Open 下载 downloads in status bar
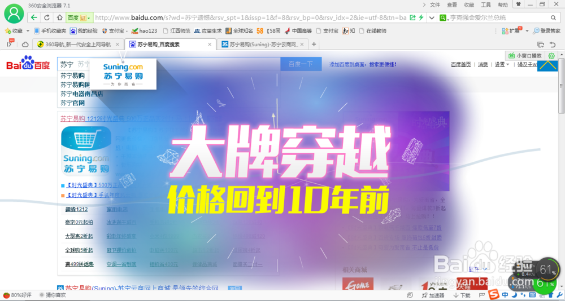 (461, 295)
